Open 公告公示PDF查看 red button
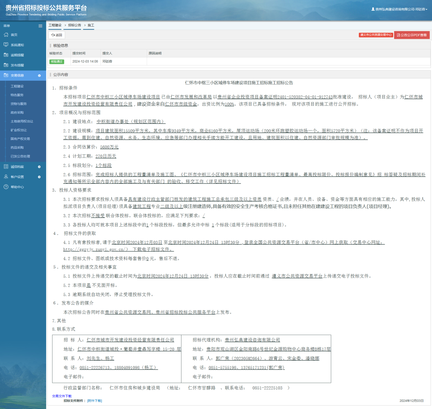This screenshot has width=432, height=409. pyautogui.click(x=411, y=35)
